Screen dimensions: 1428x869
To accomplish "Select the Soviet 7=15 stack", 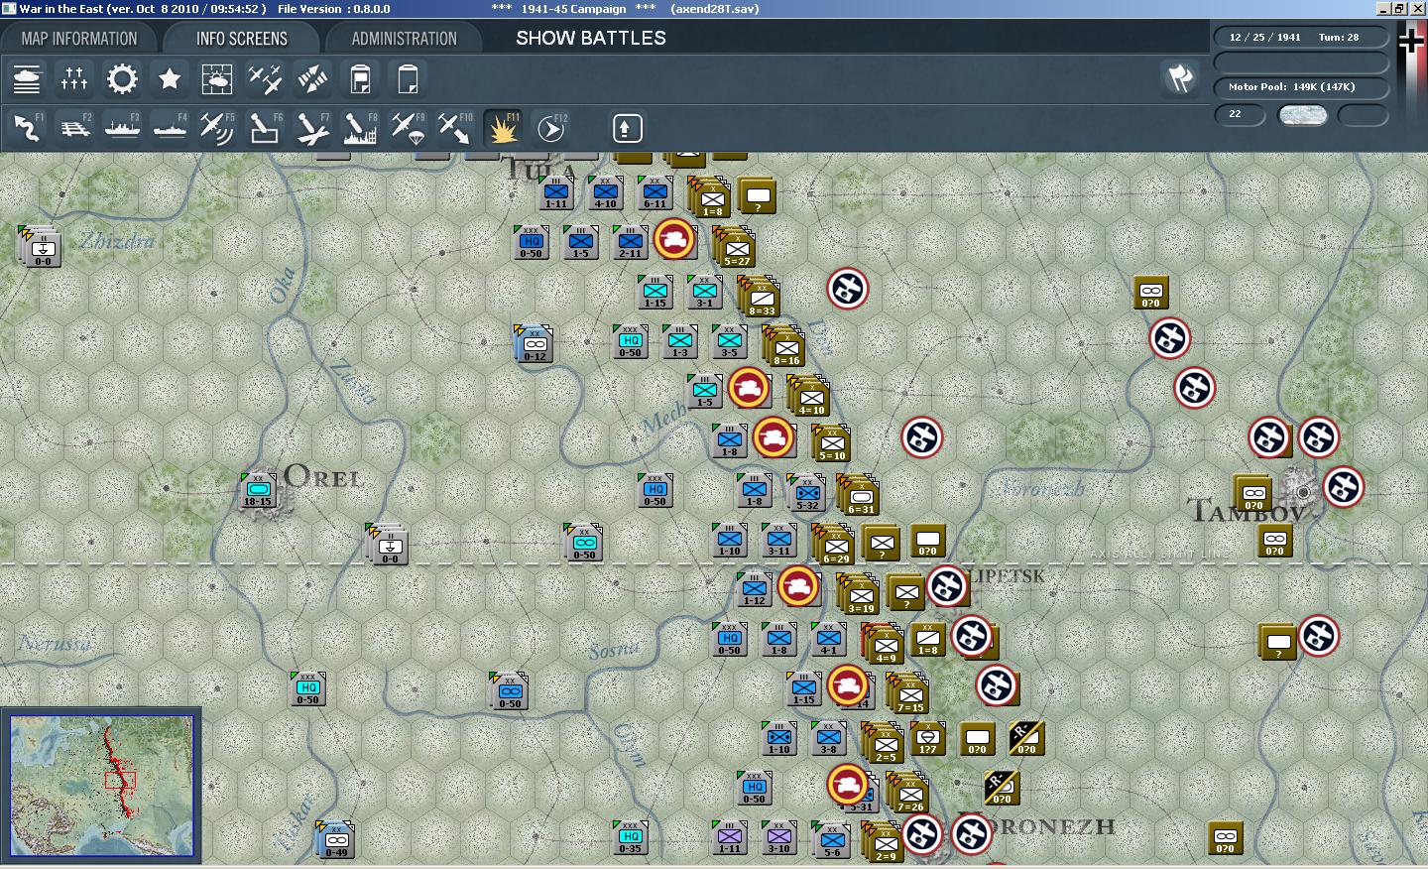I will (x=908, y=693).
